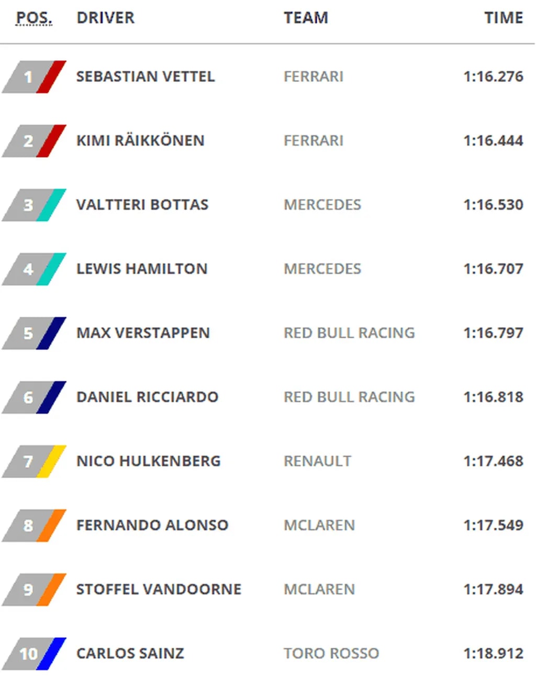This screenshot has height=676, width=536.
Task: Open Sebastian Vettel driver name
Action: pos(146,76)
